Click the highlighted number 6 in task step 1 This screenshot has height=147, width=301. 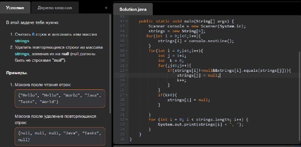point(33,34)
